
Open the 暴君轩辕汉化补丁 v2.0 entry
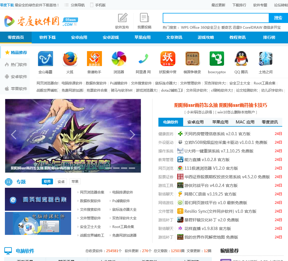point(212,220)
